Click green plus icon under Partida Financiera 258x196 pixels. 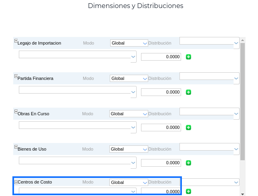point(189,92)
